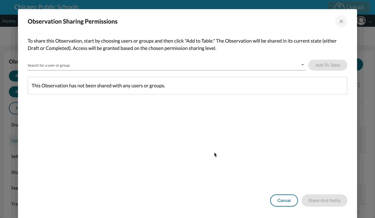Select the Drafts item in left sidebar

[14, 125]
